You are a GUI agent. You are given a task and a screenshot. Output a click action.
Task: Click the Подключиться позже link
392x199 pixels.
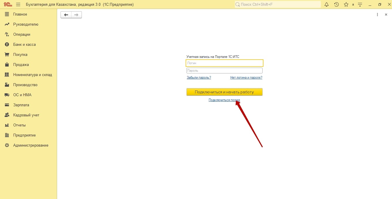pos(224,100)
